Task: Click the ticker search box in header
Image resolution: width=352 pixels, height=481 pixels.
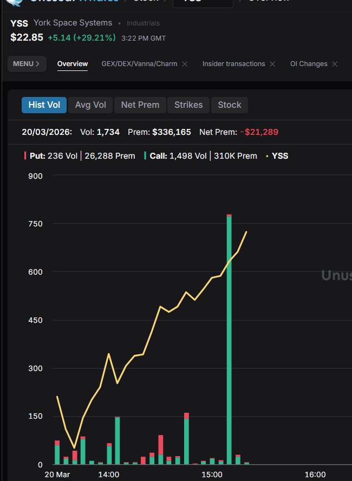Action: point(203,3)
